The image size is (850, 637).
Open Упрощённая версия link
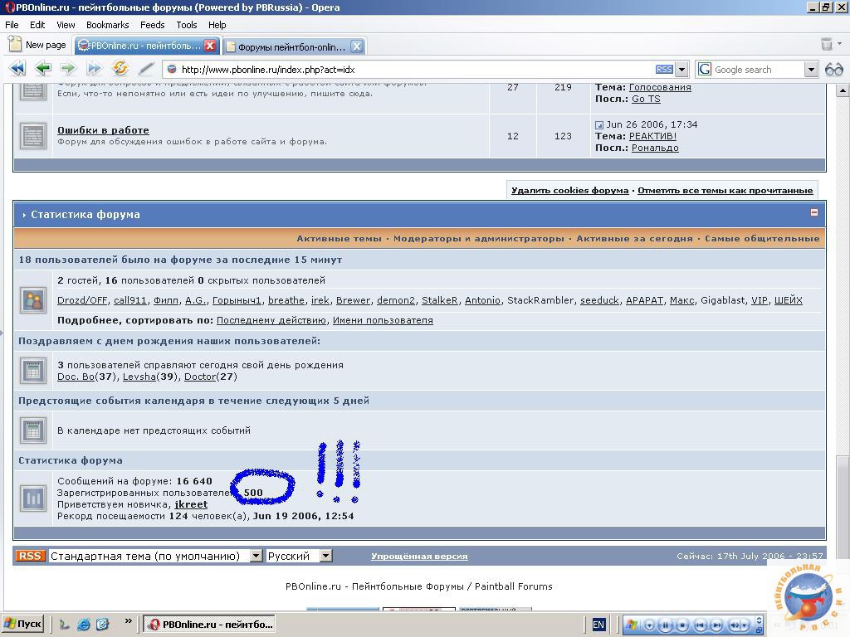click(x=419, y=557)
